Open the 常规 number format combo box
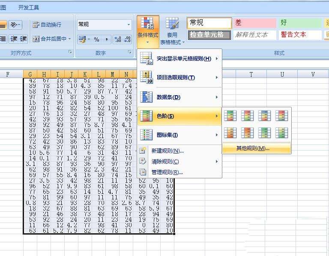 tap(104, 24)
